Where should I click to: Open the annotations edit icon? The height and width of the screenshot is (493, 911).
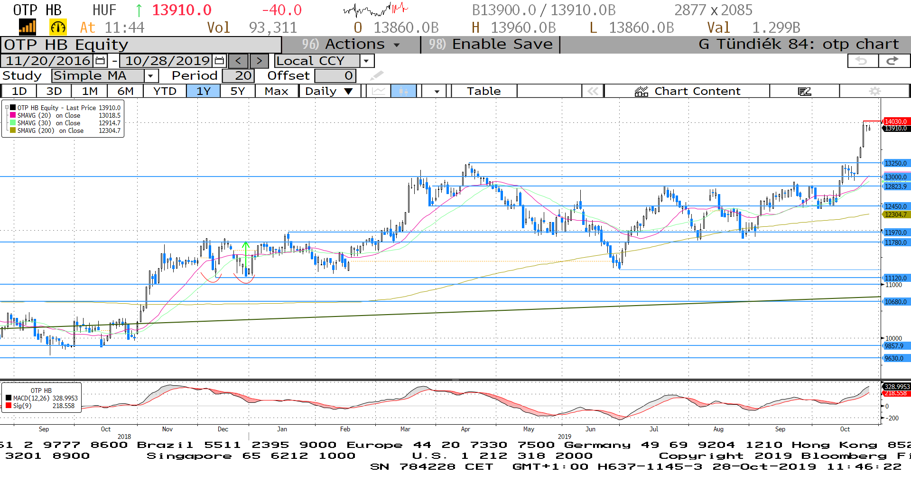click(804, 91)
